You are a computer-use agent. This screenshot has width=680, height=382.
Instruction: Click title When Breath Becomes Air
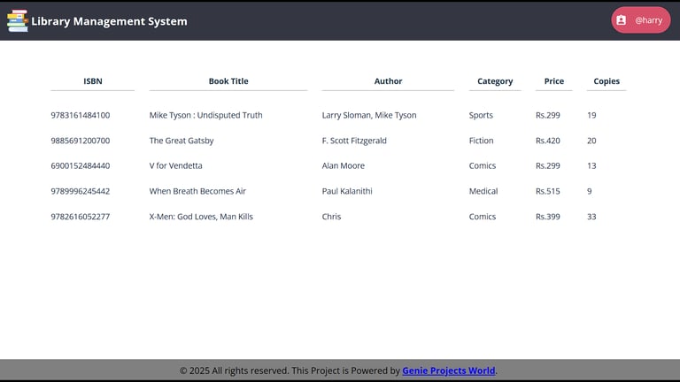(x=197, y=191)
